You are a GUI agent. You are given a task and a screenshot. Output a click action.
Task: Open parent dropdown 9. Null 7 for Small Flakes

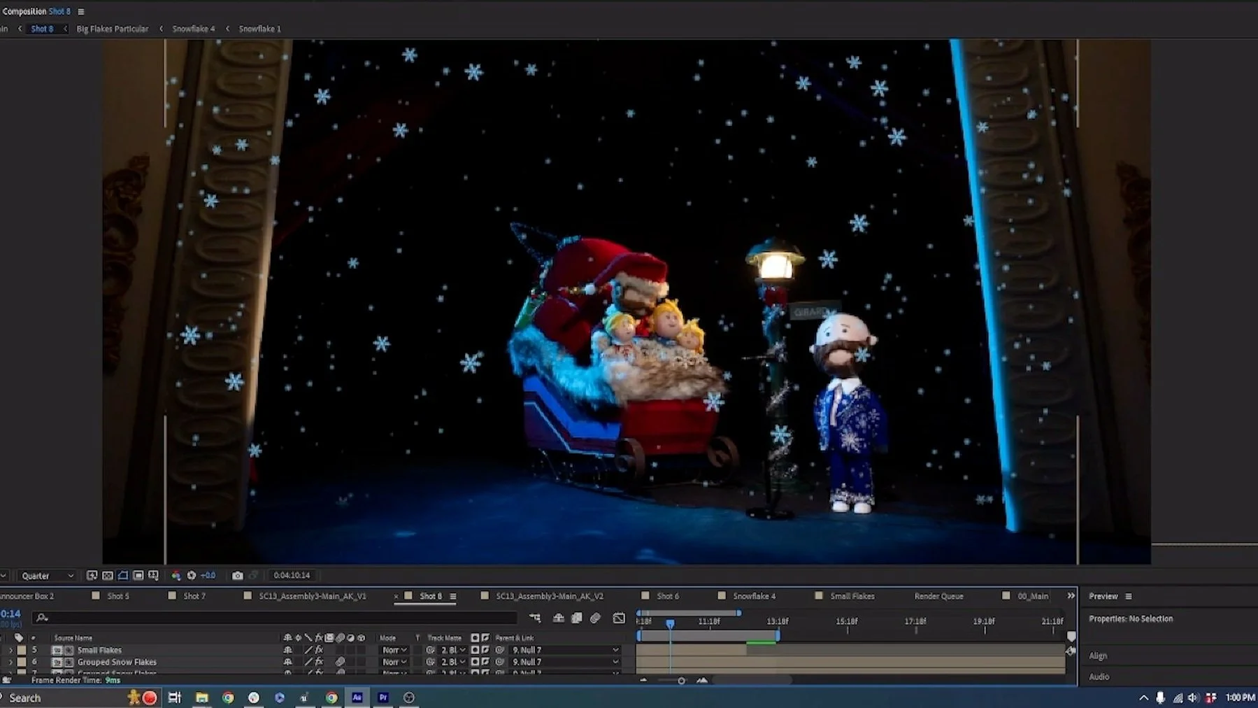(565, 650)
